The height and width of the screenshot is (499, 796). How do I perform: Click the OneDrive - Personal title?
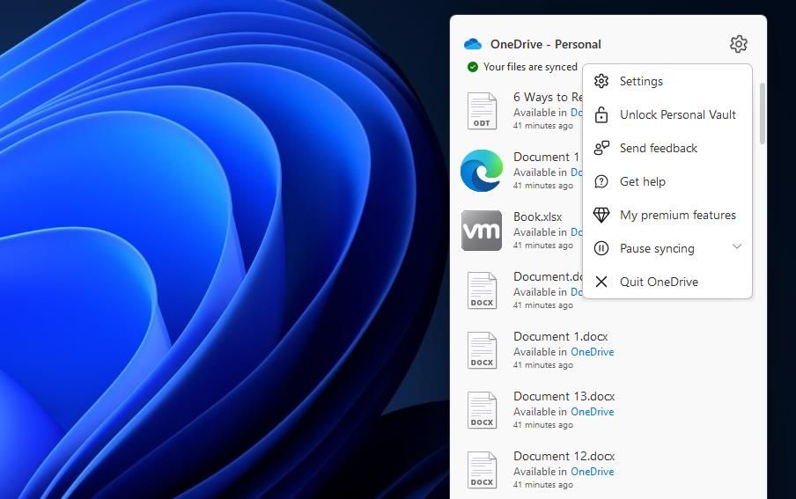(545, 44)
